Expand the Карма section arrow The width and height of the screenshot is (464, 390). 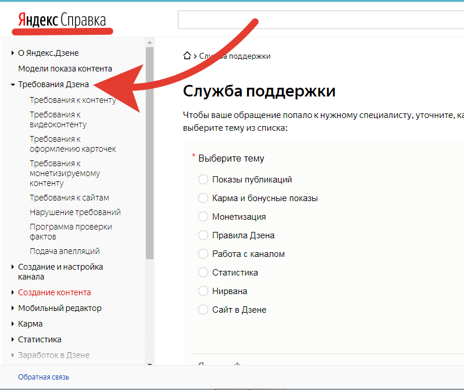12,324
